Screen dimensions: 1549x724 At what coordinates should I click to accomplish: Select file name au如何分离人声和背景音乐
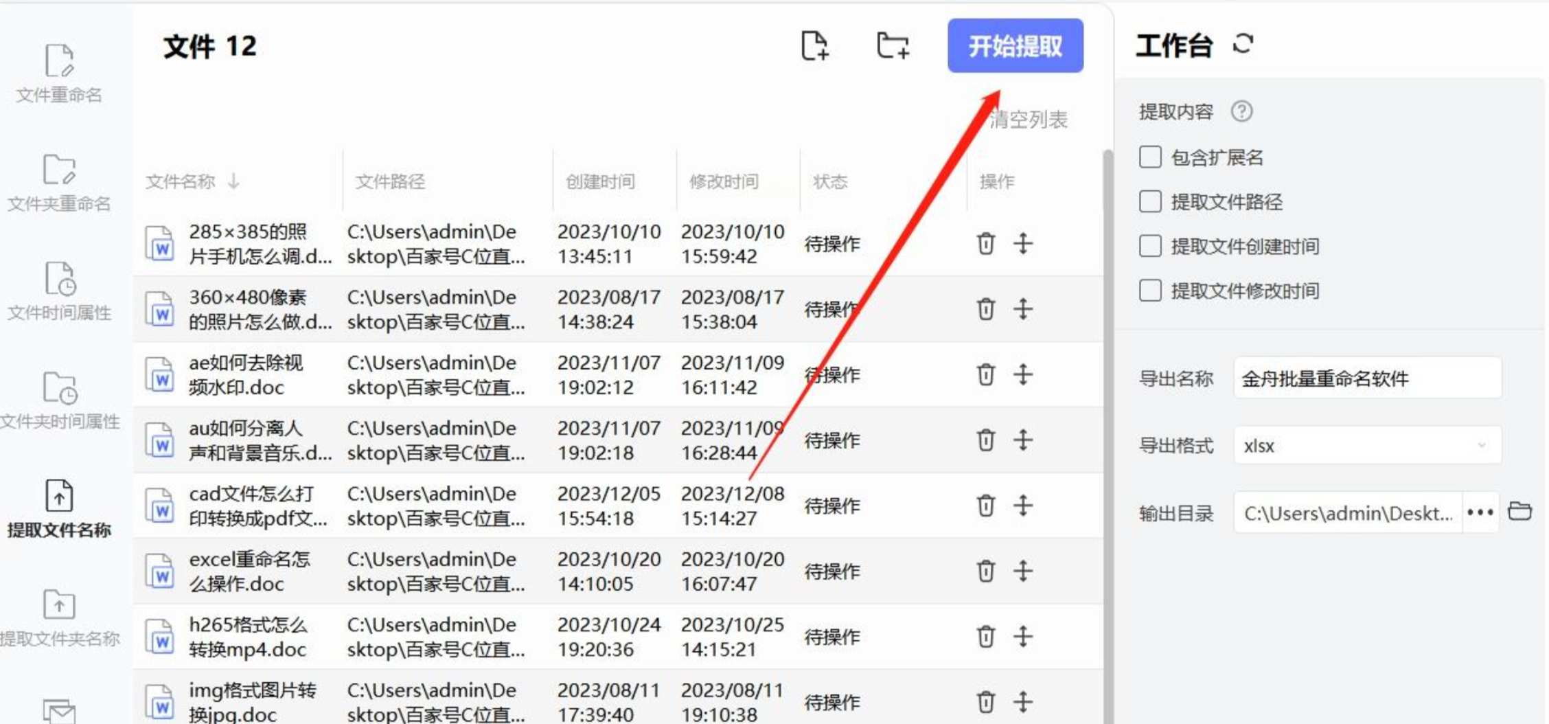(x=260, y=440)
